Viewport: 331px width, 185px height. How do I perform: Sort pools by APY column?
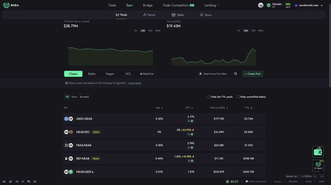click(x=189, y=108)
